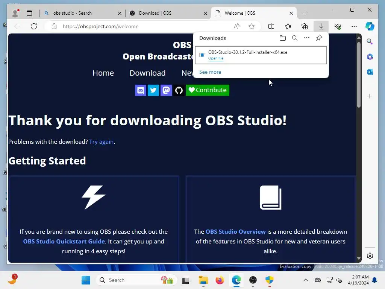Refresh the page
The image size is (385, 289).
click(x=34, y=26)
